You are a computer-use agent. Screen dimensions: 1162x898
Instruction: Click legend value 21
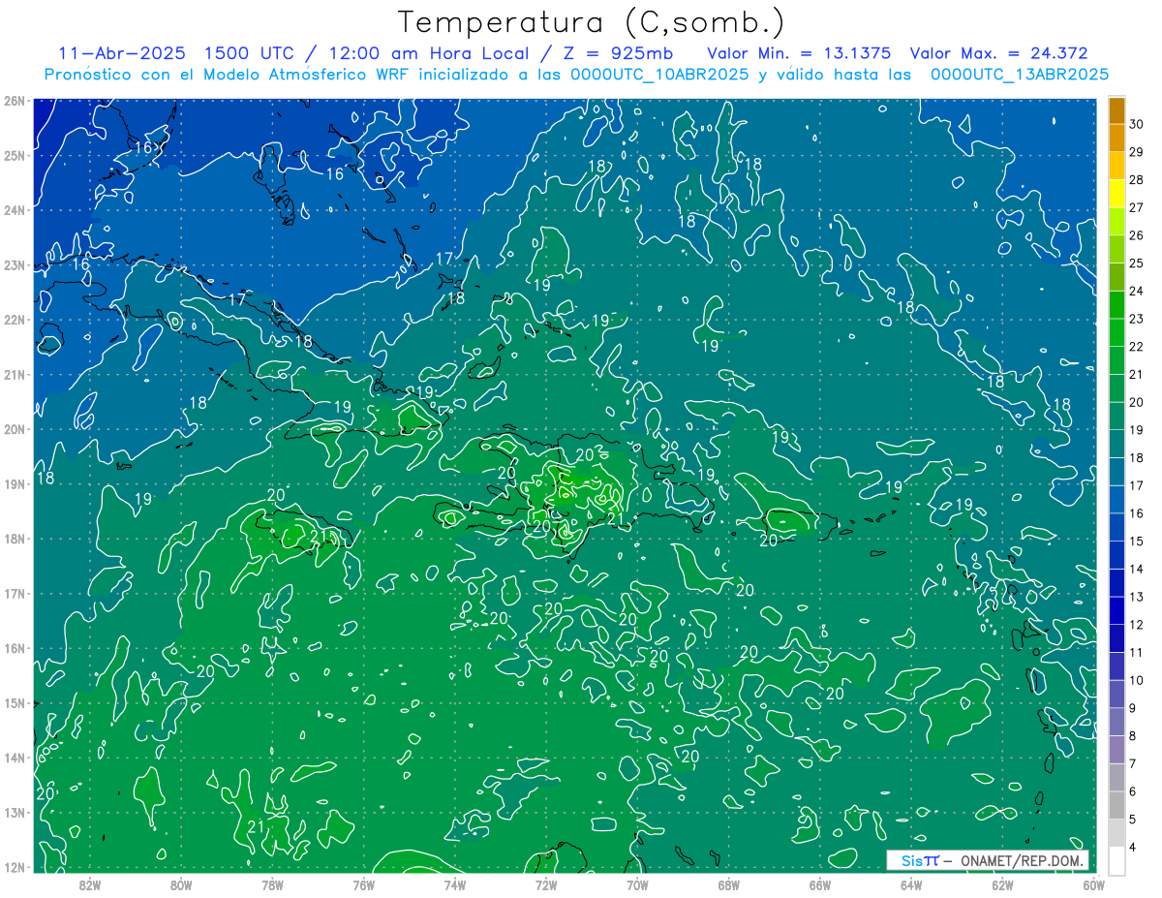click(x=1137, y=374)
